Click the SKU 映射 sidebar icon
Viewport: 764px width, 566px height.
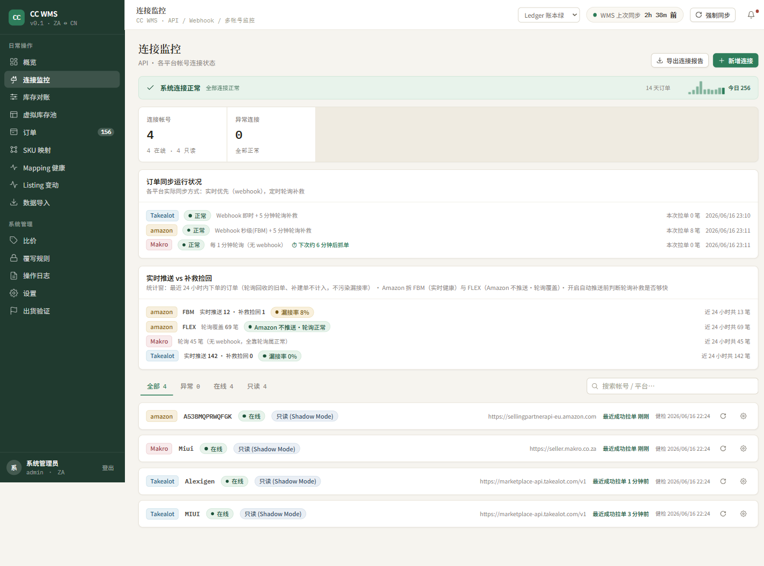pyautogui.click(x=14, y=150)
